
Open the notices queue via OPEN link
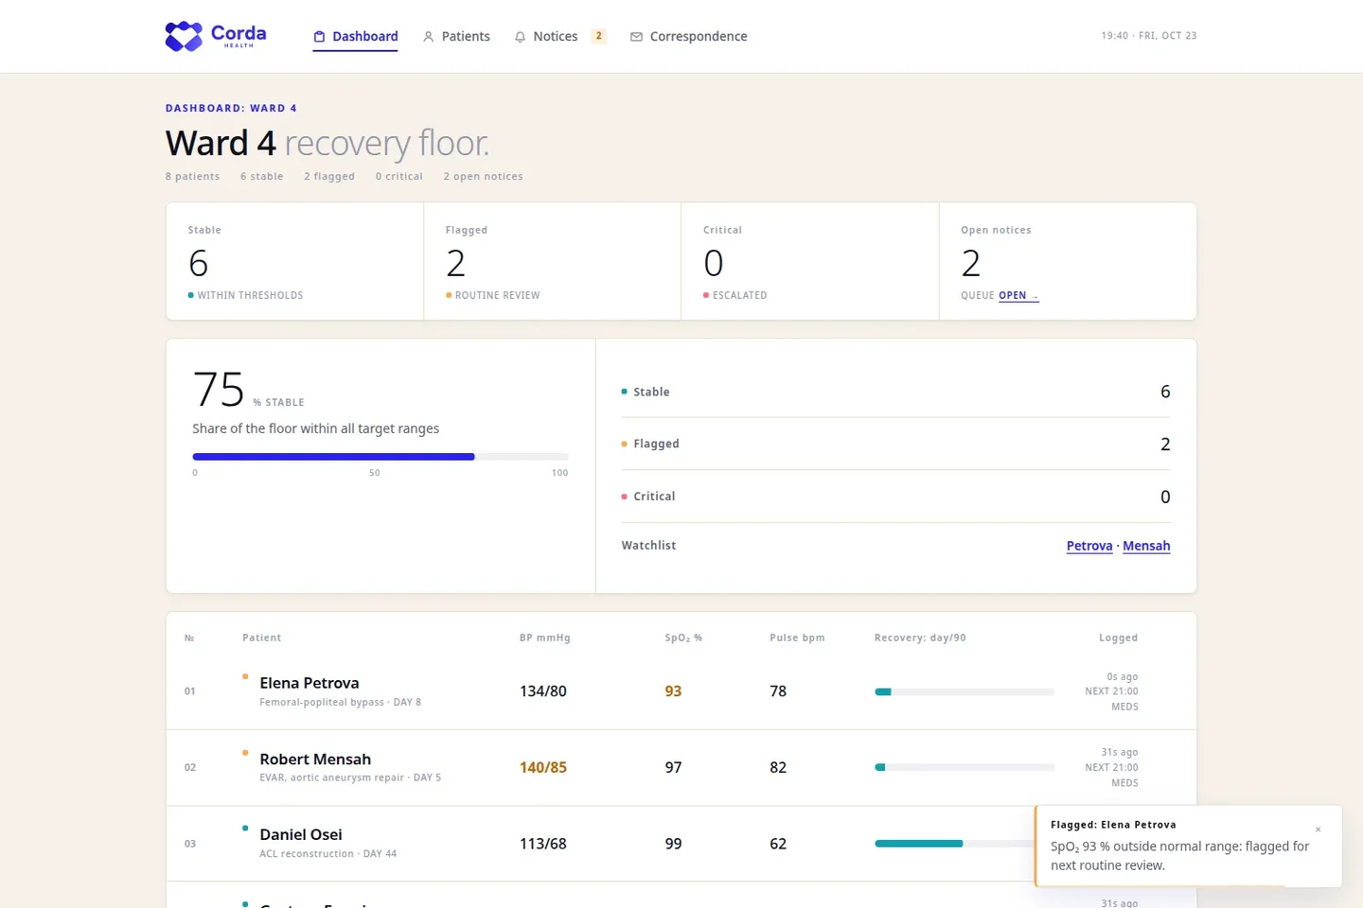point(1018,295)
